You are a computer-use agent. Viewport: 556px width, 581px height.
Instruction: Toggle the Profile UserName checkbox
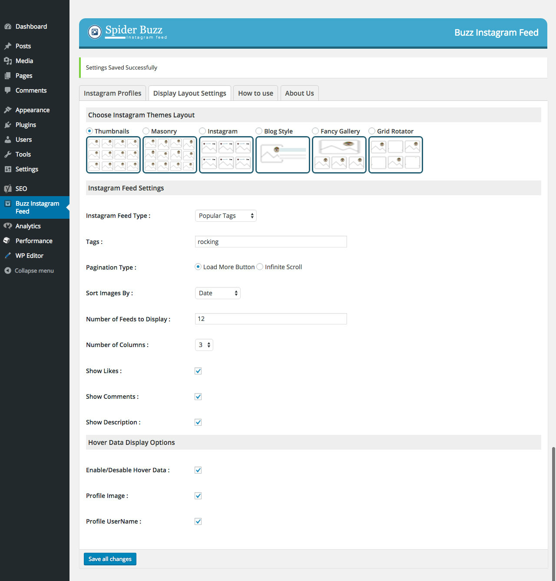pyautogui.click(x=198, y=521)
